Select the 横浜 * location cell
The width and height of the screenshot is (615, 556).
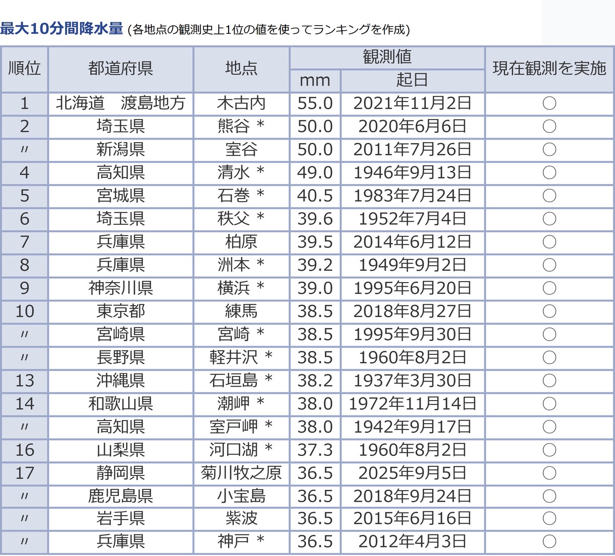coord(241,288)
